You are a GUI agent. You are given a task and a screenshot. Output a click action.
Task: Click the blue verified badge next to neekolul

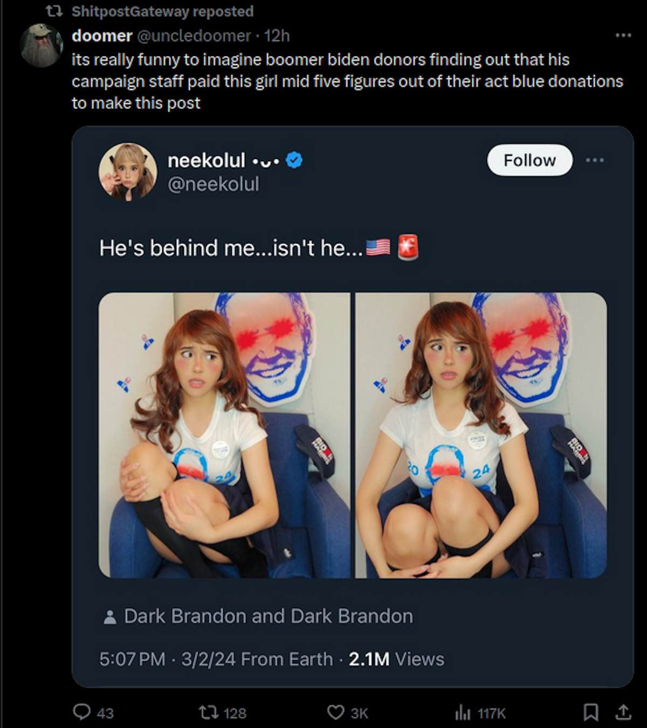[x=294, y=160]
